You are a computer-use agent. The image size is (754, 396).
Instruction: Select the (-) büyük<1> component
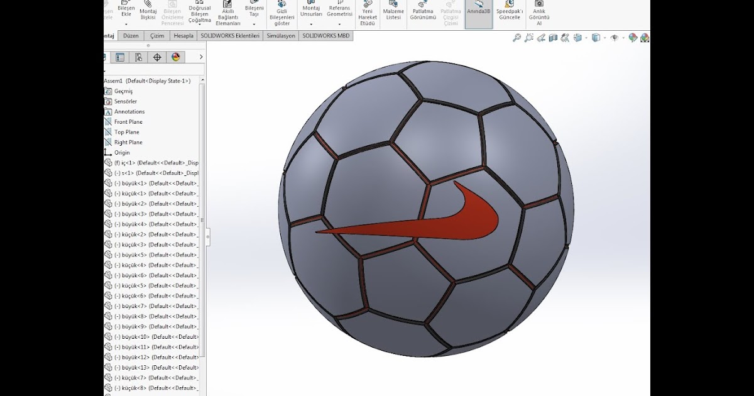[151, 183]
